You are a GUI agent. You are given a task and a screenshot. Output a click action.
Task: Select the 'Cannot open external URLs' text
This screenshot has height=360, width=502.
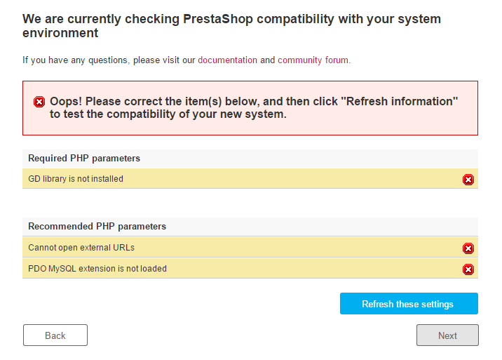[x=81, y=248]
